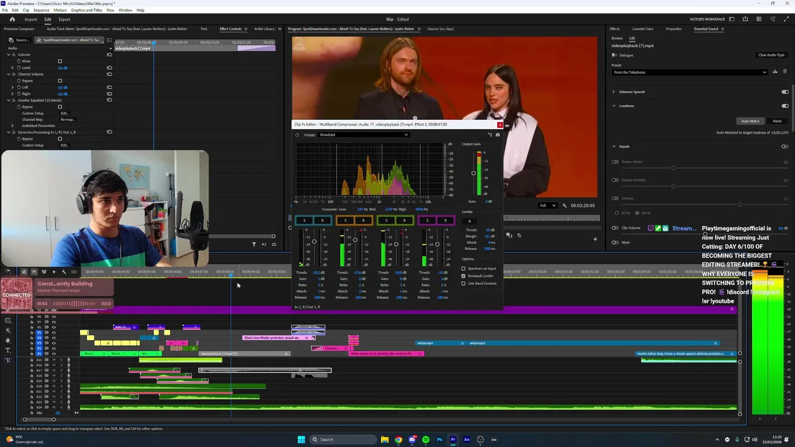Viewport: 795px width, 447px height.
Task: Check Dynamics Processing Bypass checkbox
Action: (60, 139)
